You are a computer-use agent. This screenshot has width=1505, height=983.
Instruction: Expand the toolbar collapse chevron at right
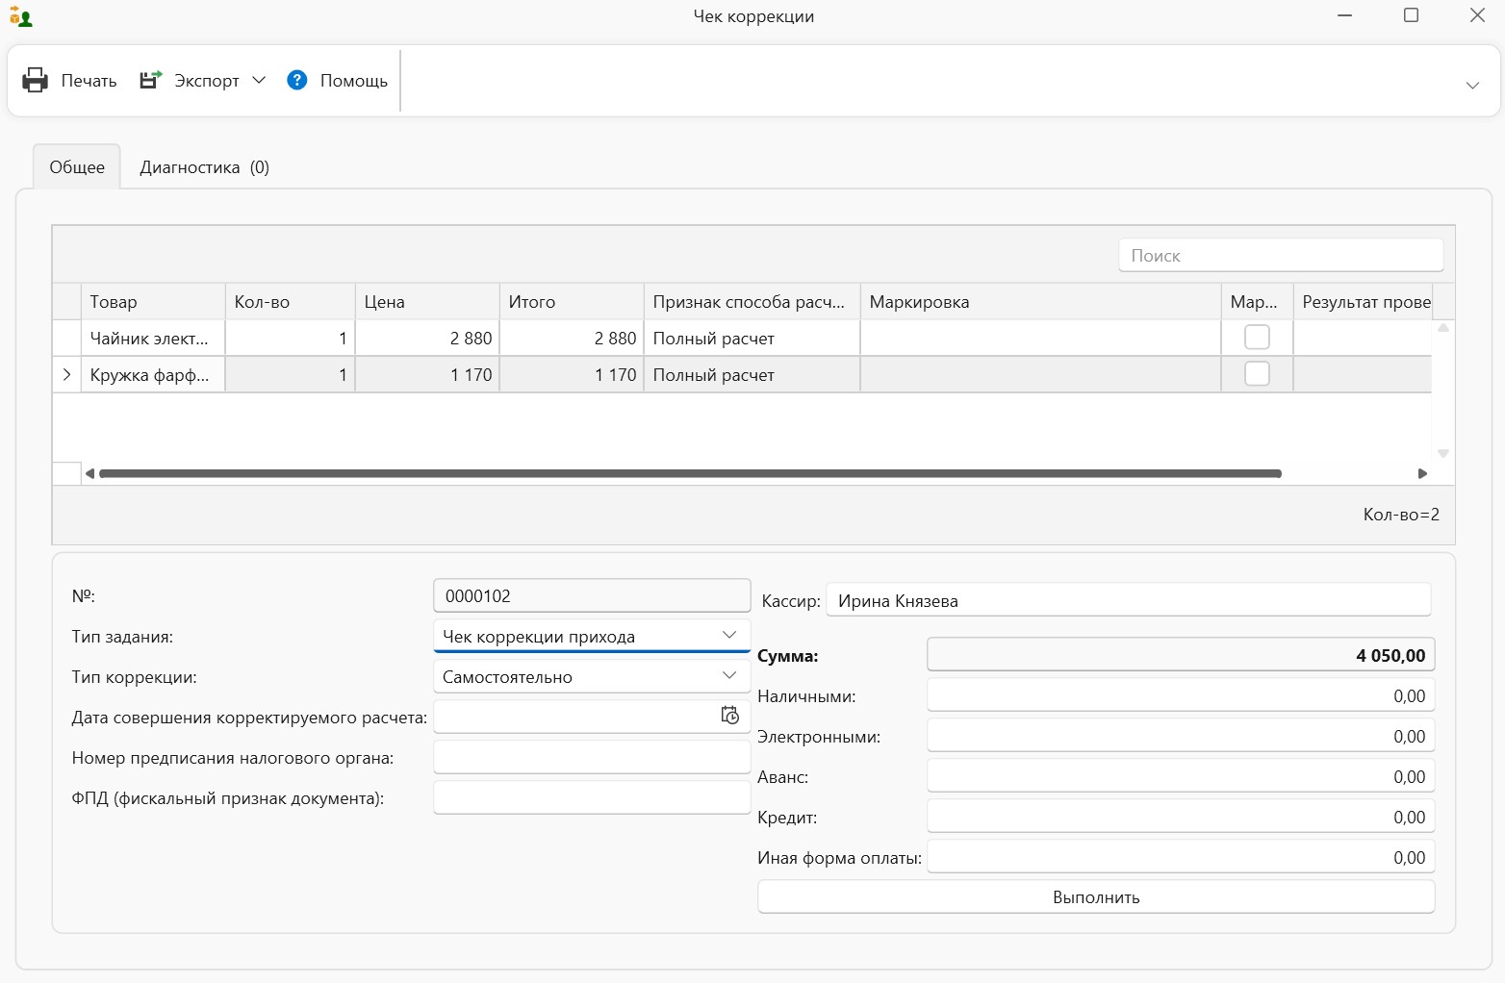pyautogui.click(x=1472, y=86)
